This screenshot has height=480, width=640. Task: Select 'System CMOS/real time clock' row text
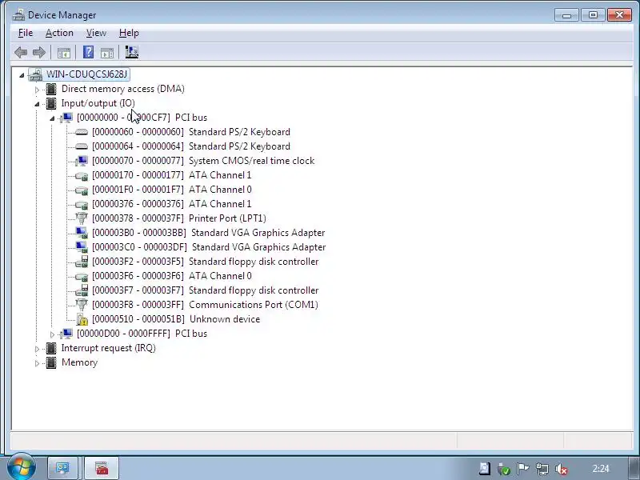tap(251, 161)
